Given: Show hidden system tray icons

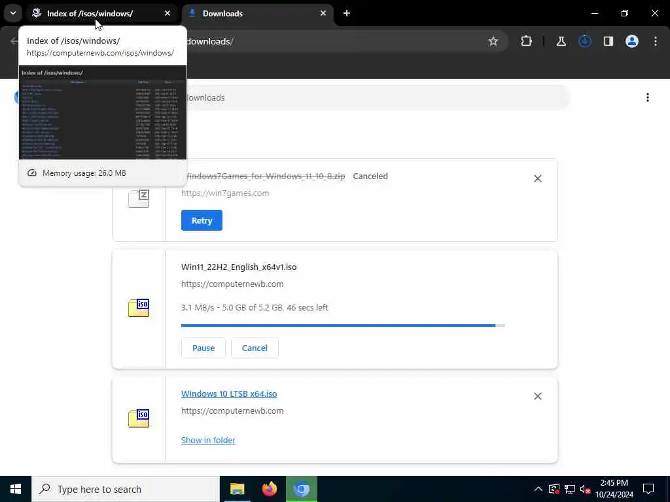Looking at the screenshot, I should [538, 489].
